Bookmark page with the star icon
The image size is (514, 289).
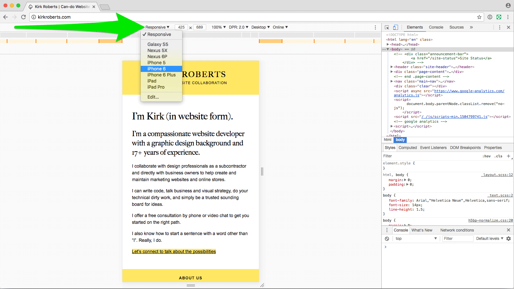(x=479, y=17)
